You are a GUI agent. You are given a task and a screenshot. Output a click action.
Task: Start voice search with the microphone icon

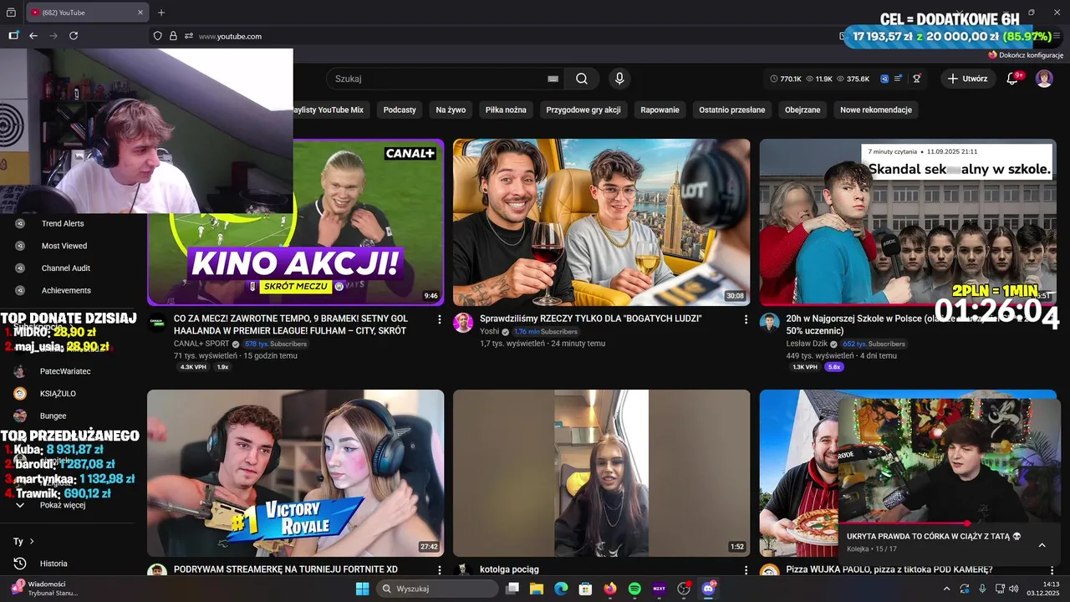click(x=619, y=79)
